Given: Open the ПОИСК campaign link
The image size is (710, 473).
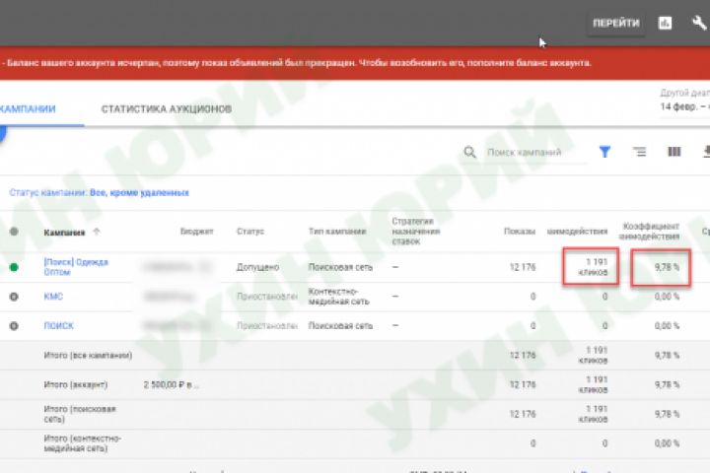Looking at the screenshot, I should (58, 326).
